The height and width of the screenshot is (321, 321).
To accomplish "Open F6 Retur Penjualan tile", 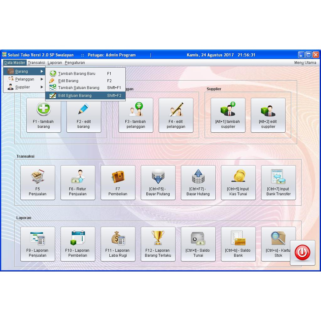I will [78, 182].
